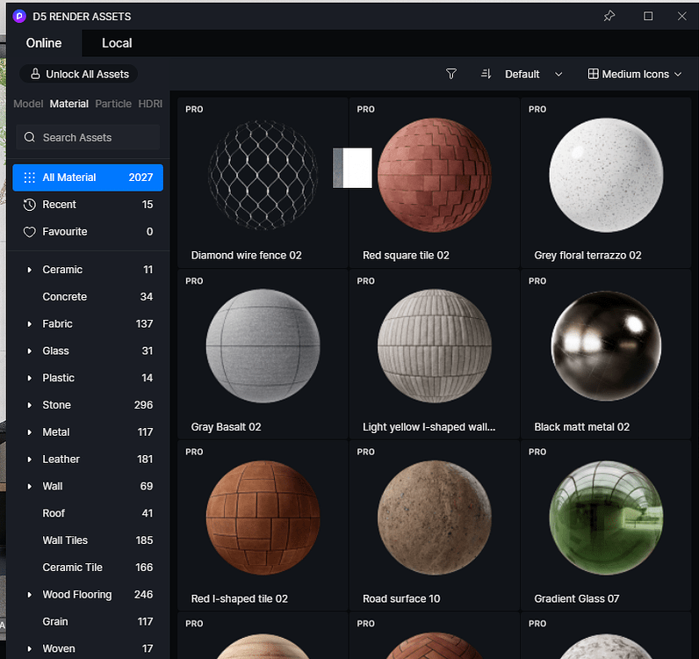Viewport: 699px width, 659px height.
Task: Select the Red square tile 02 material
Action: coord(434,183)
